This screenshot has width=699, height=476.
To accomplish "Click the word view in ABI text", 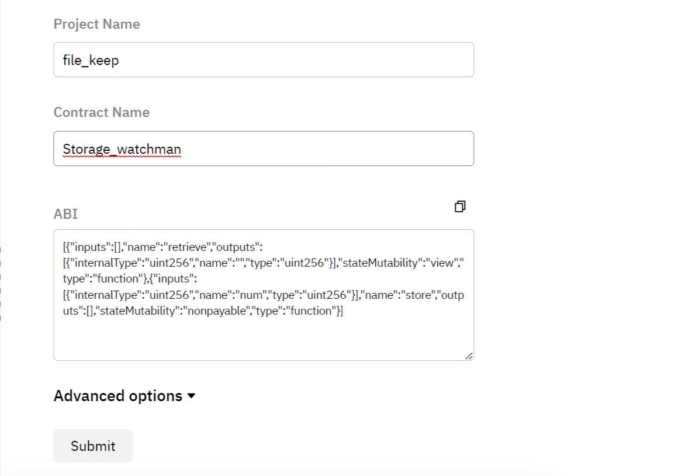I will pyautogui.click(x=442, y=263).
